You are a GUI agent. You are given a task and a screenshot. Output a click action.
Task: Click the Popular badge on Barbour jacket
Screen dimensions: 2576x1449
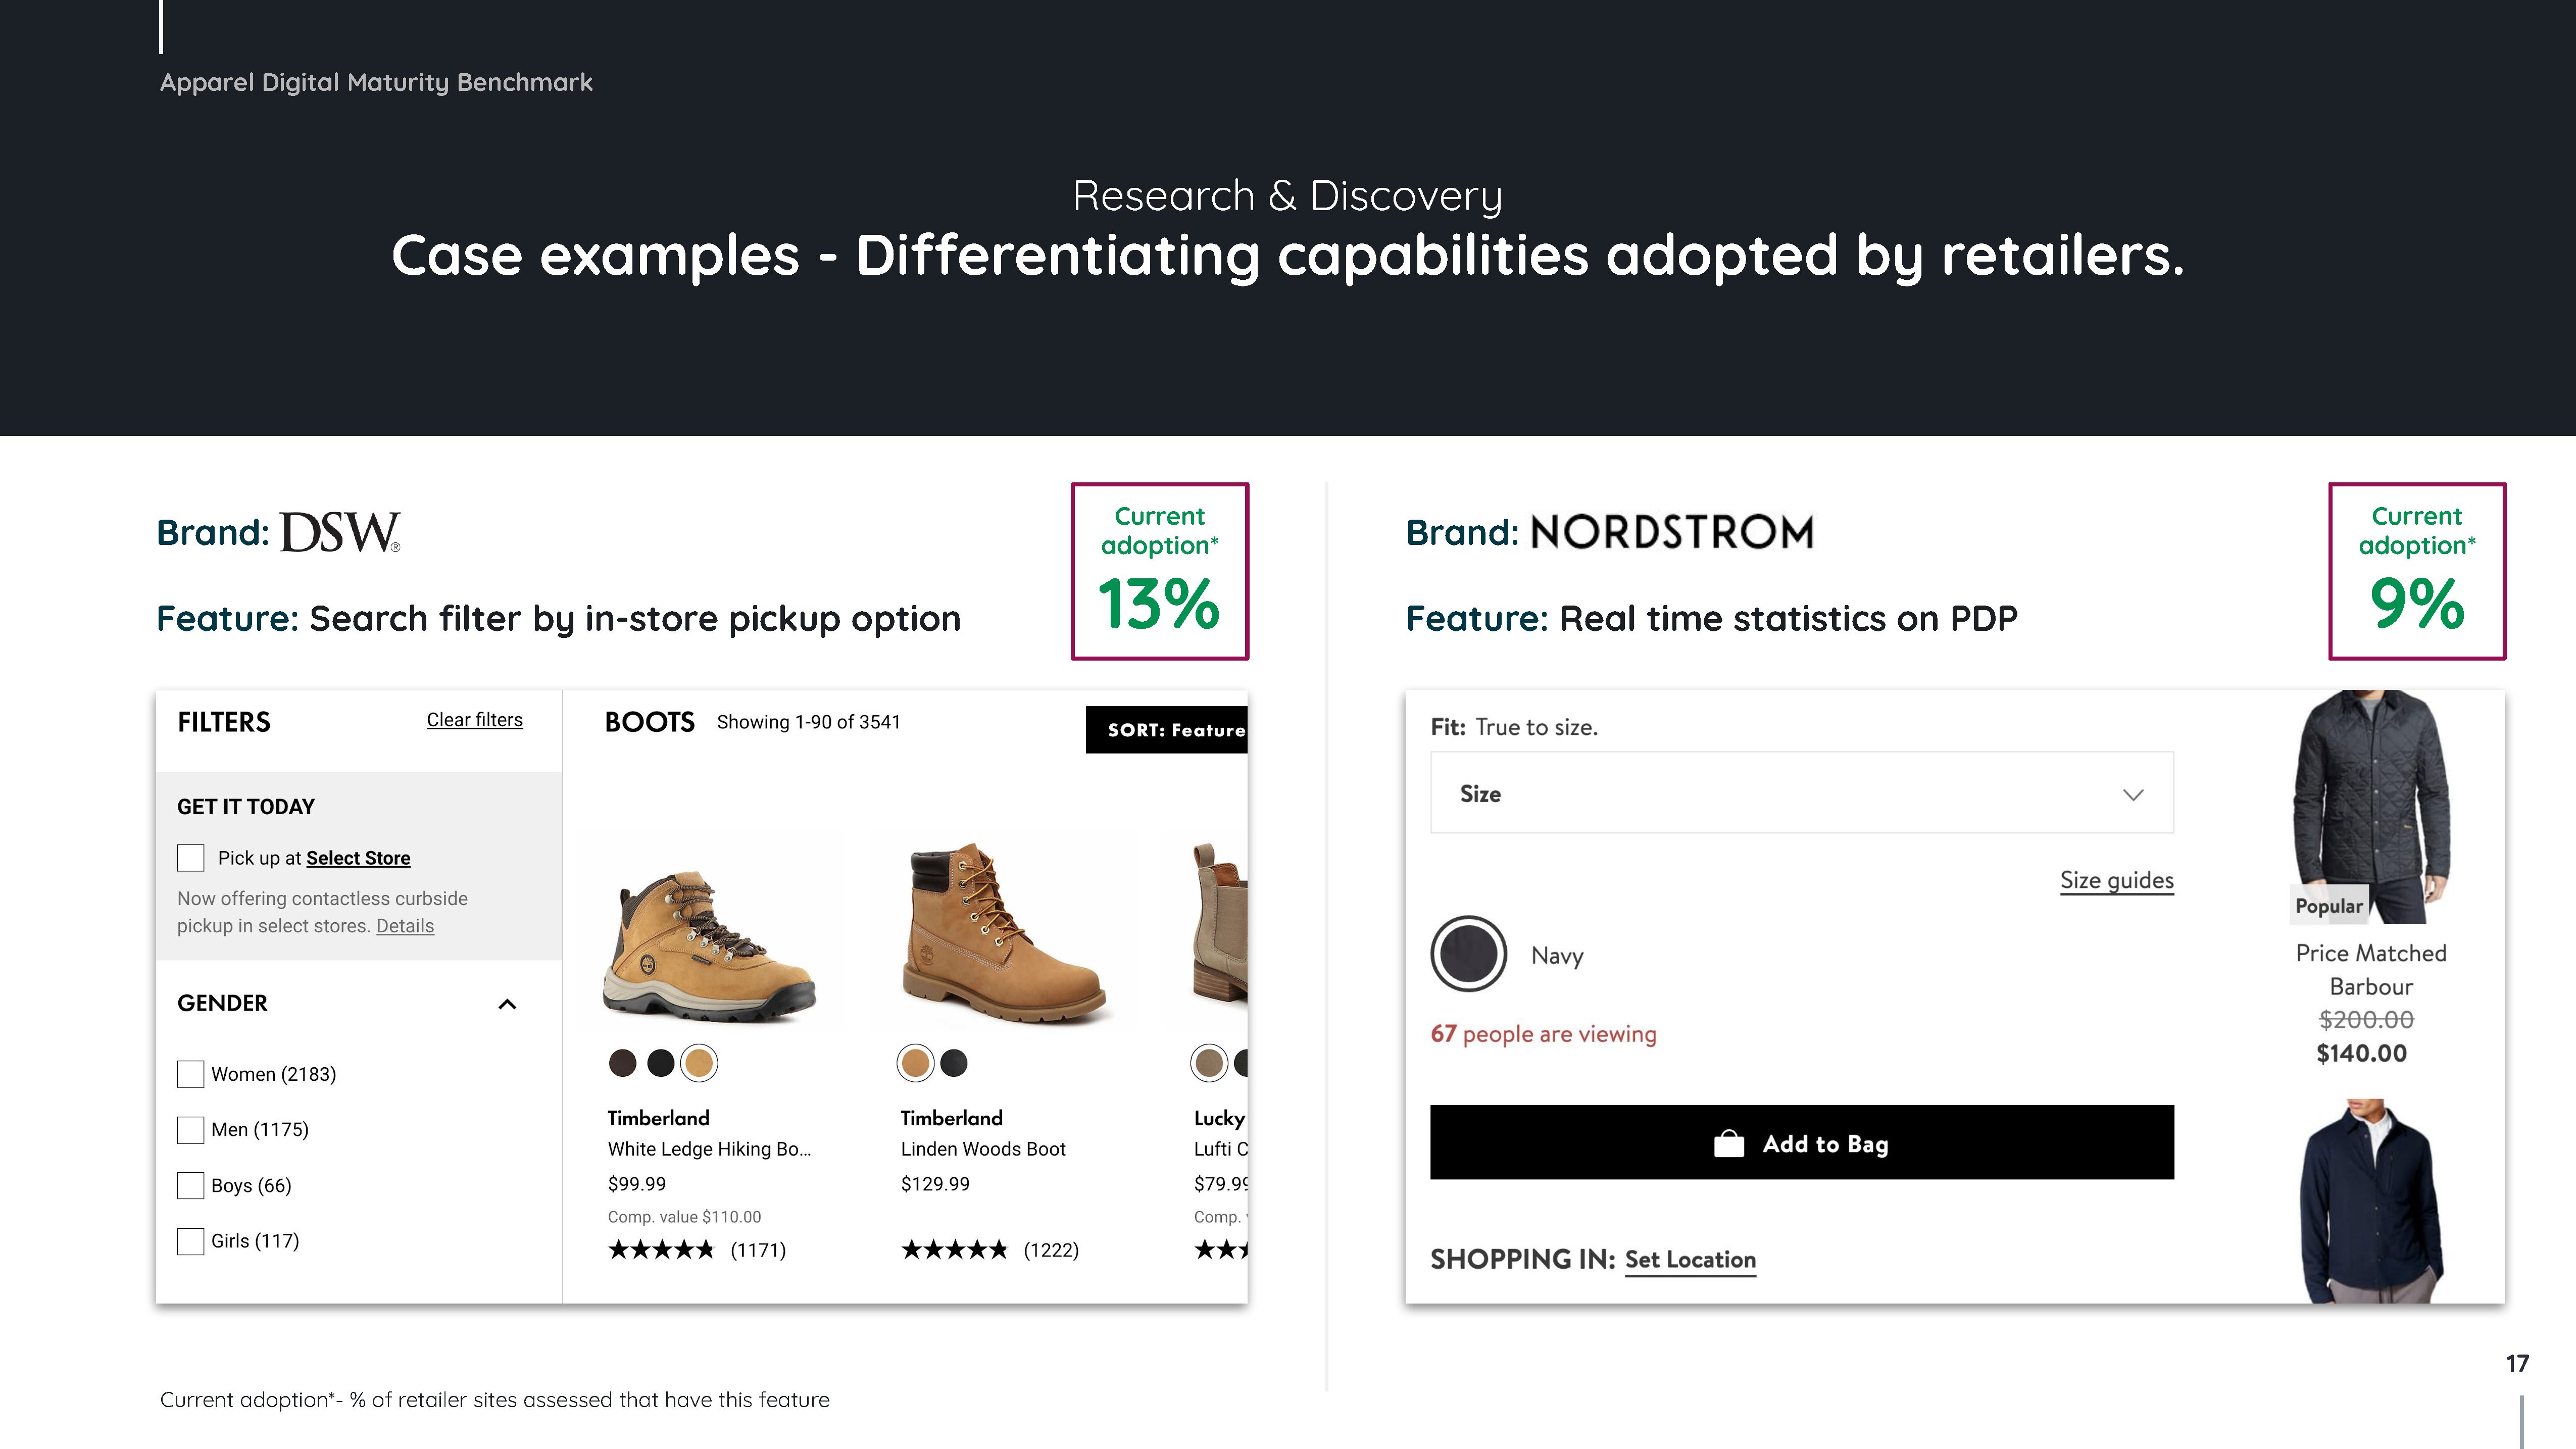click(2328, 906)
